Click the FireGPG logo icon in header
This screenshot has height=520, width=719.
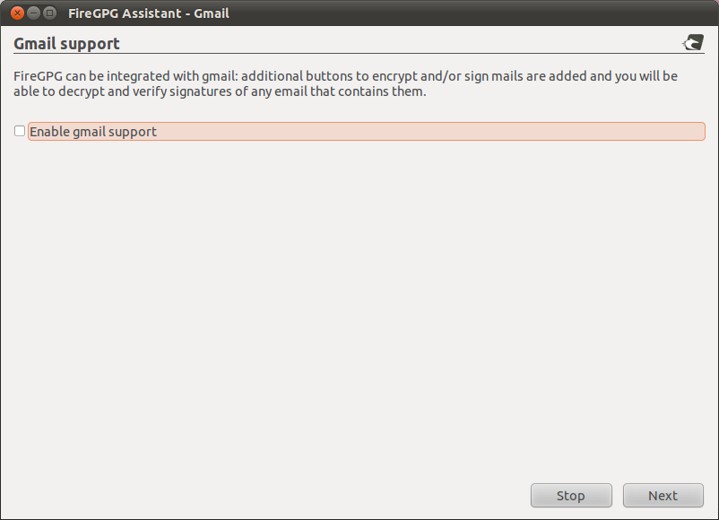[x=693, y=42]
